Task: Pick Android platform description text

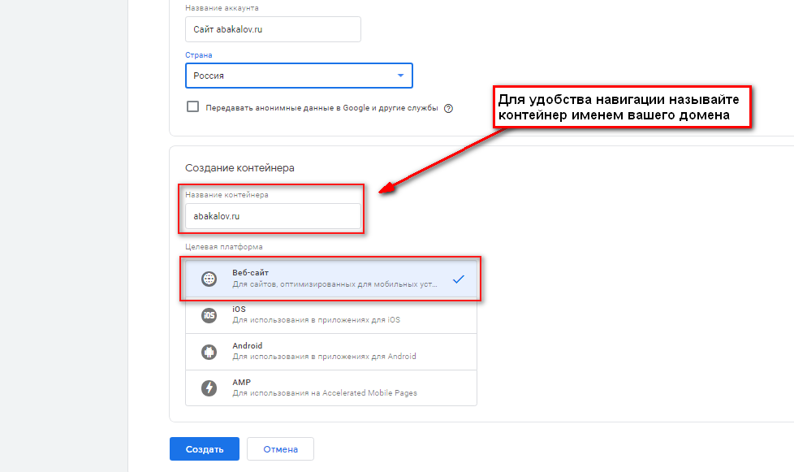Action: tap(324, 357)
